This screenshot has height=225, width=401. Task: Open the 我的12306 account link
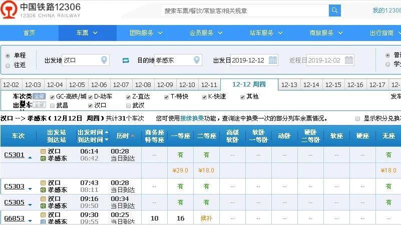click(386, 10)
